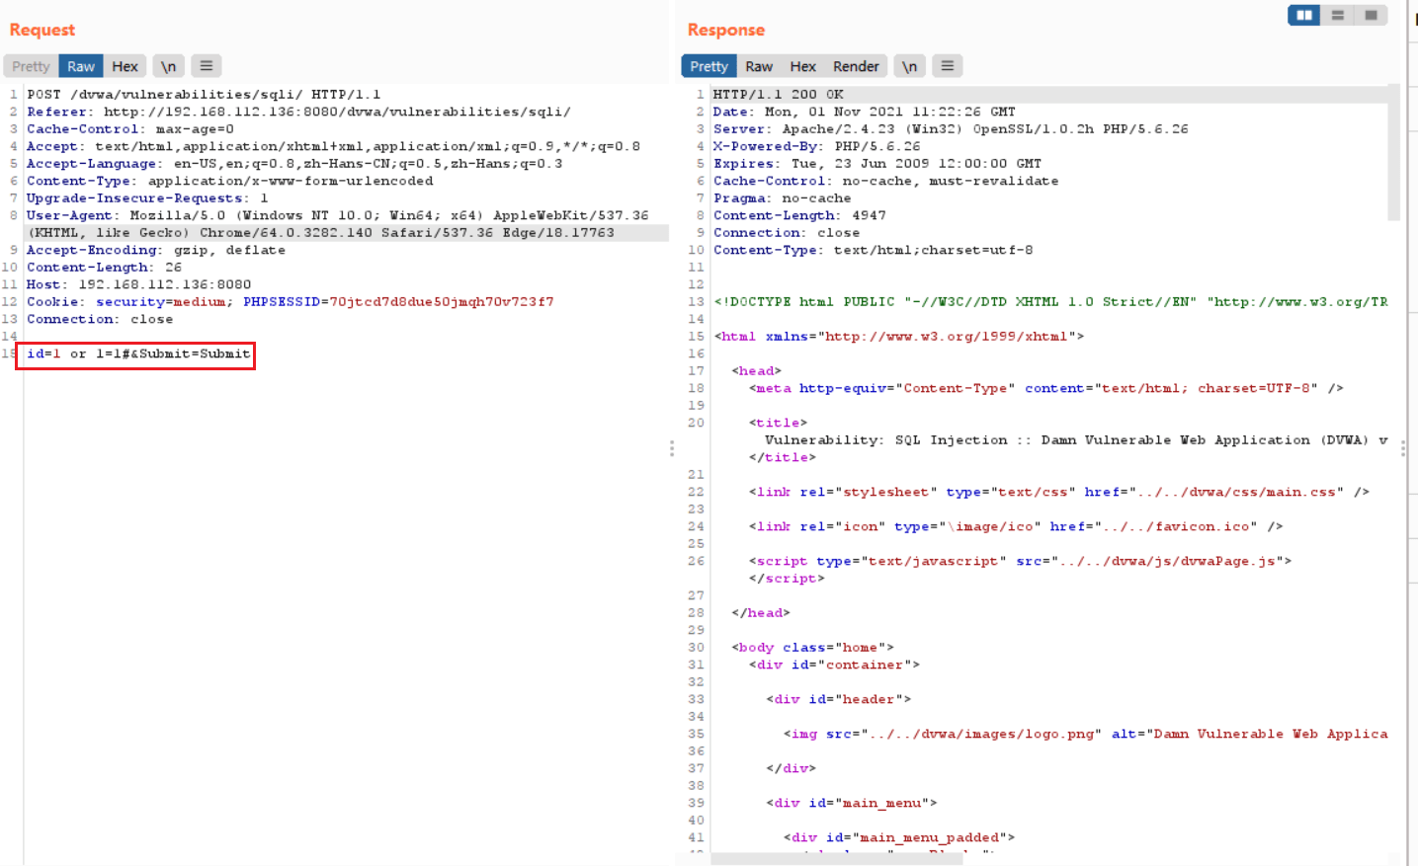
Task: Click the Accept header starting 'text/html,application/xhtml+xml'
Action: click(x=333, y=147)
